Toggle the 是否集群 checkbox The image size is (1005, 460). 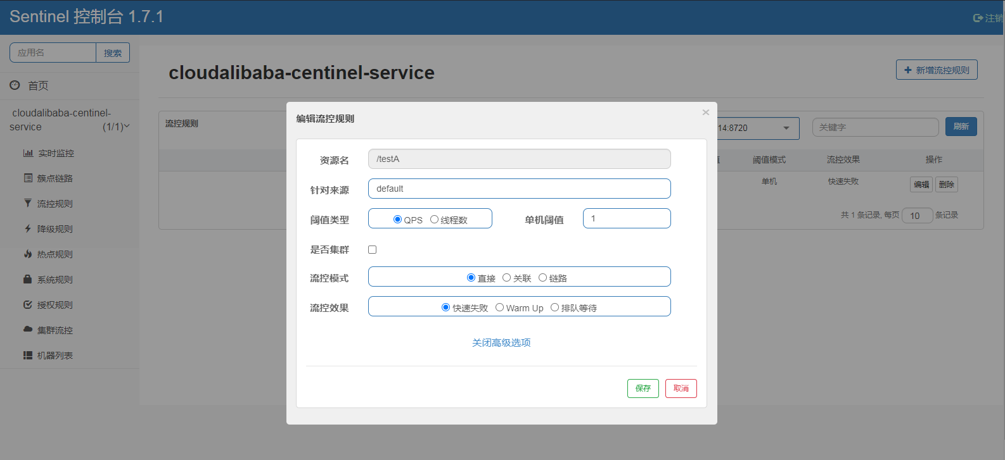coord(372,249)
